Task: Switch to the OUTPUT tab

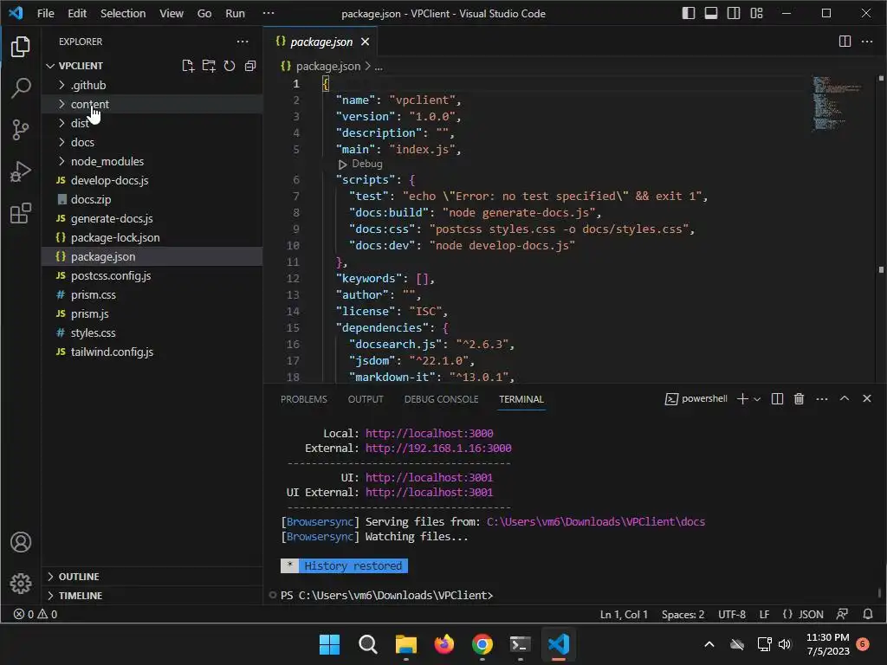Action: point(366,399)
